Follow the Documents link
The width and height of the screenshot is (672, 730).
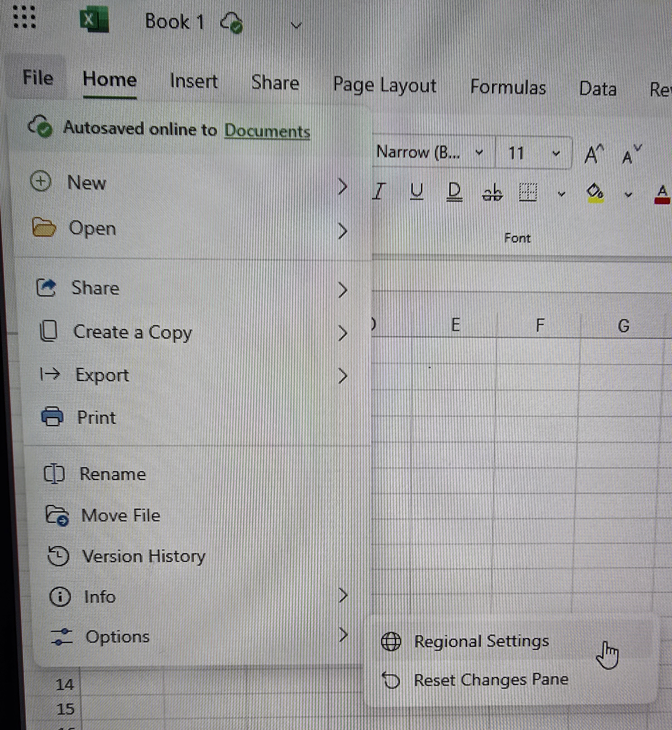coord(267,131)
